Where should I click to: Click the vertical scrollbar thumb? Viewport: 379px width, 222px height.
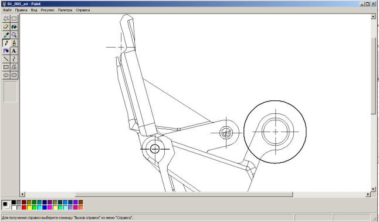pyautogui.click(x=373, y=75)
